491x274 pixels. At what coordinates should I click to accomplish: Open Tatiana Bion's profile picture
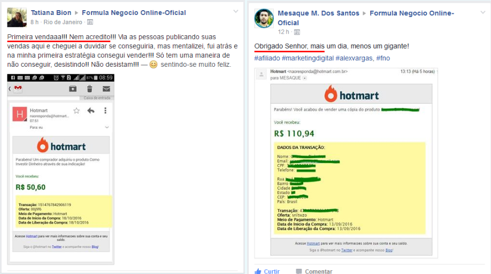(x=17, y=18)
